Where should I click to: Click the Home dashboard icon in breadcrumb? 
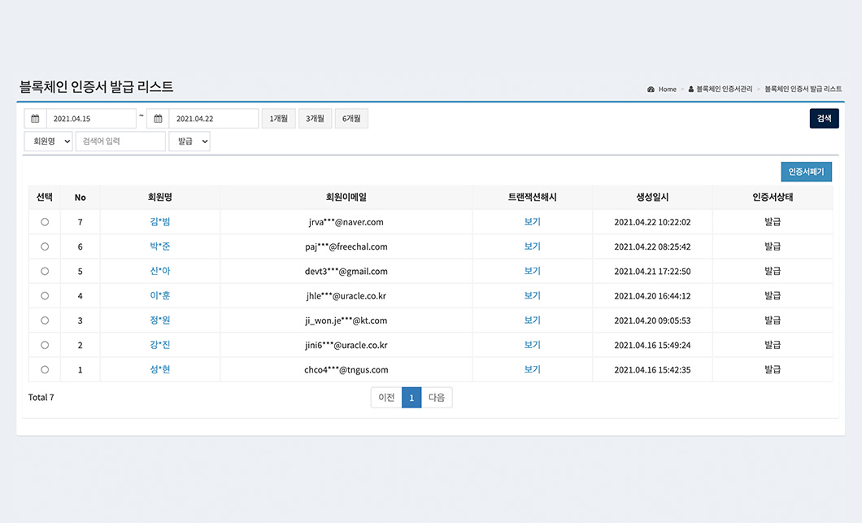tap(651, 89)
